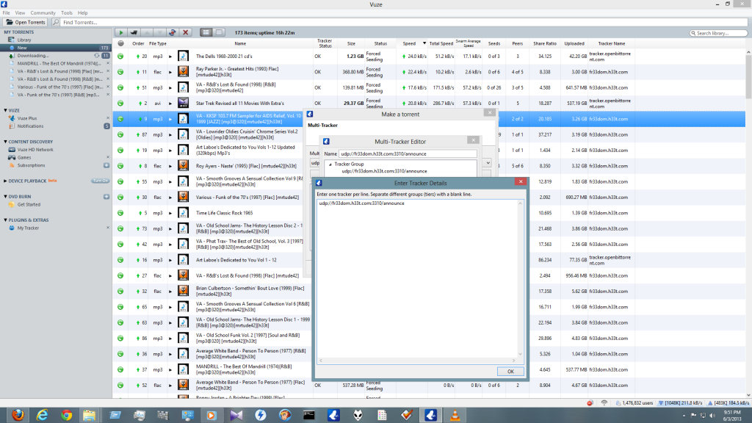Viewport: 752px width, 423px height.
Task: Click the Open Torrents button
Action: click(26, 22)
